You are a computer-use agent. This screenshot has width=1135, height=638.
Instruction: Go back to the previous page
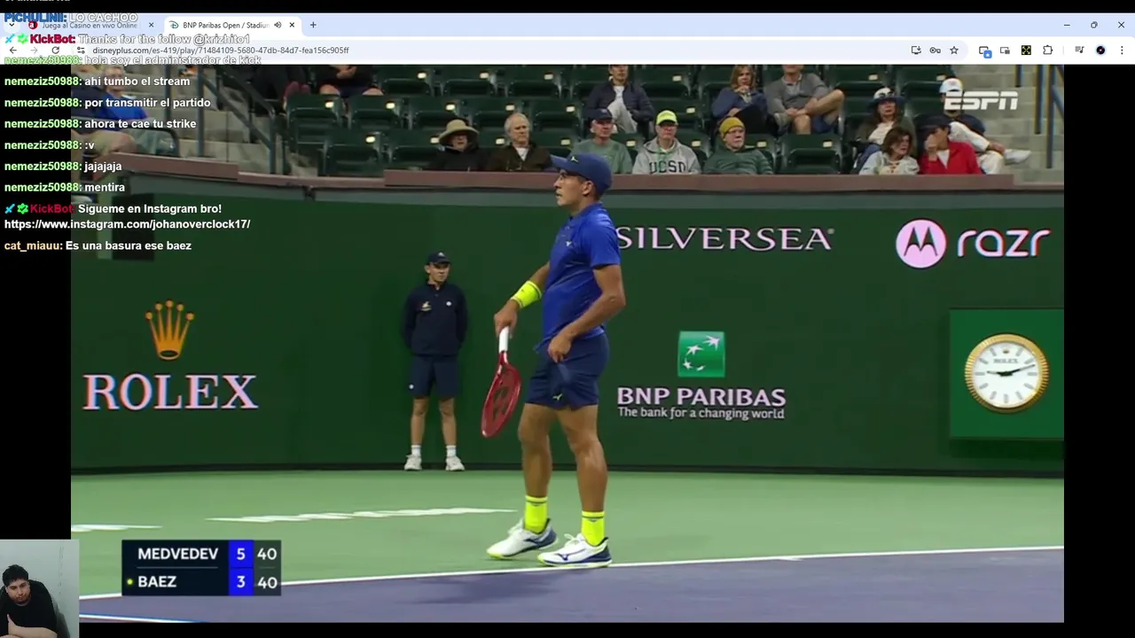click(12, 51)
